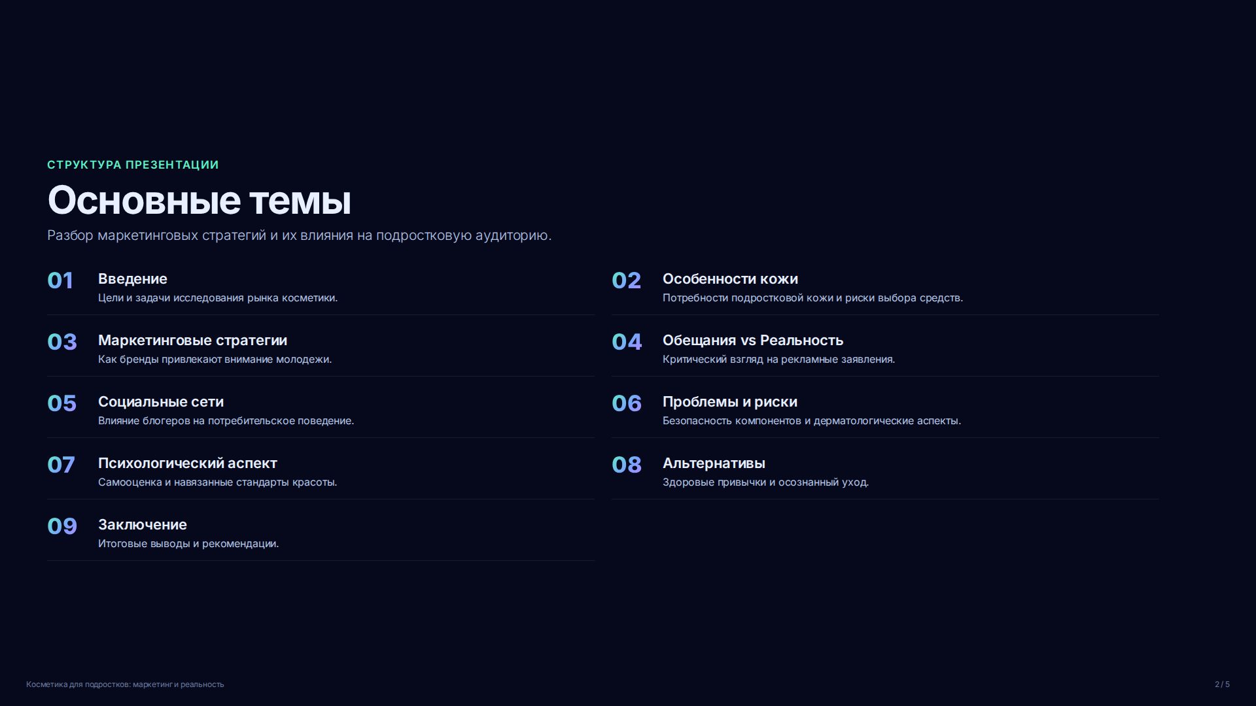1256x706 pixels.
Task: Select the 'Заключение' title
Action: coord(143,525)
